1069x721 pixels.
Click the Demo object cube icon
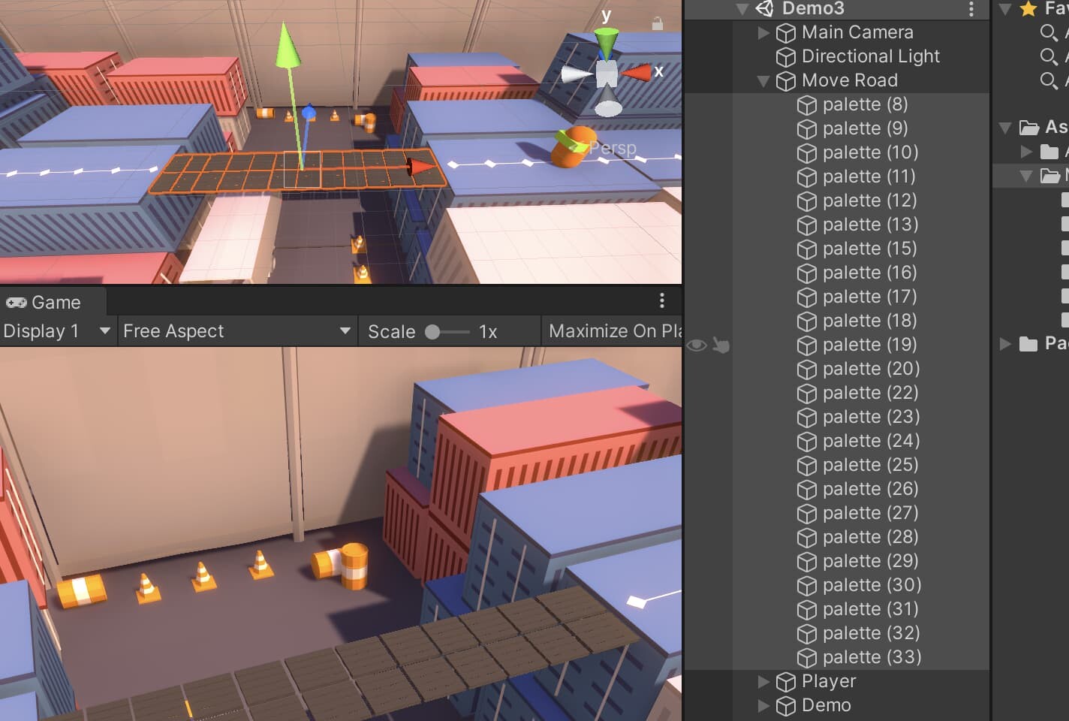pos(785,706)
